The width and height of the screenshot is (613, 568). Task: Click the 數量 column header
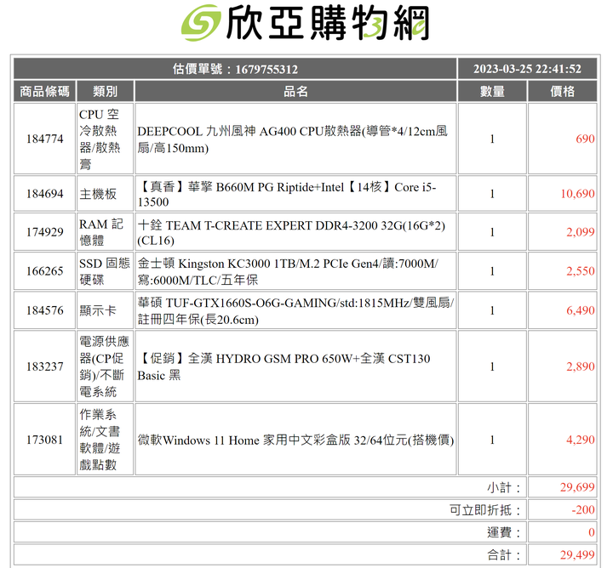(x=492, y=91)
